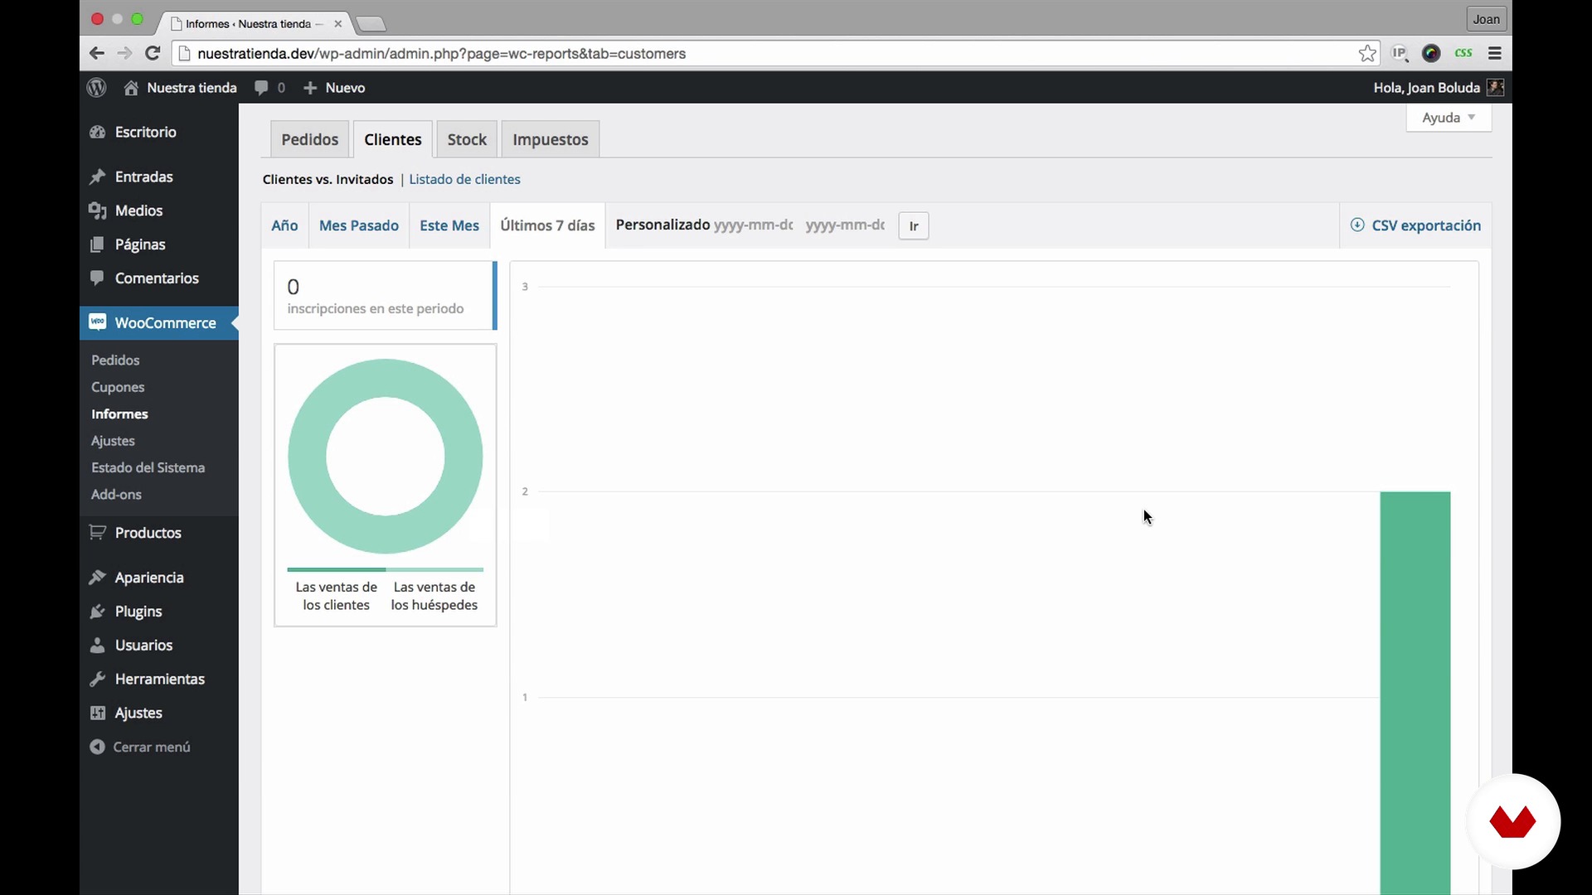Viewport: 1592px width, 895px height.
Task: Open a new browser tab
Action: coord(371,24)
